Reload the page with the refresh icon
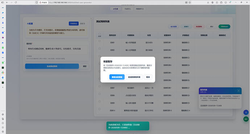 click(x=16, y=3)
